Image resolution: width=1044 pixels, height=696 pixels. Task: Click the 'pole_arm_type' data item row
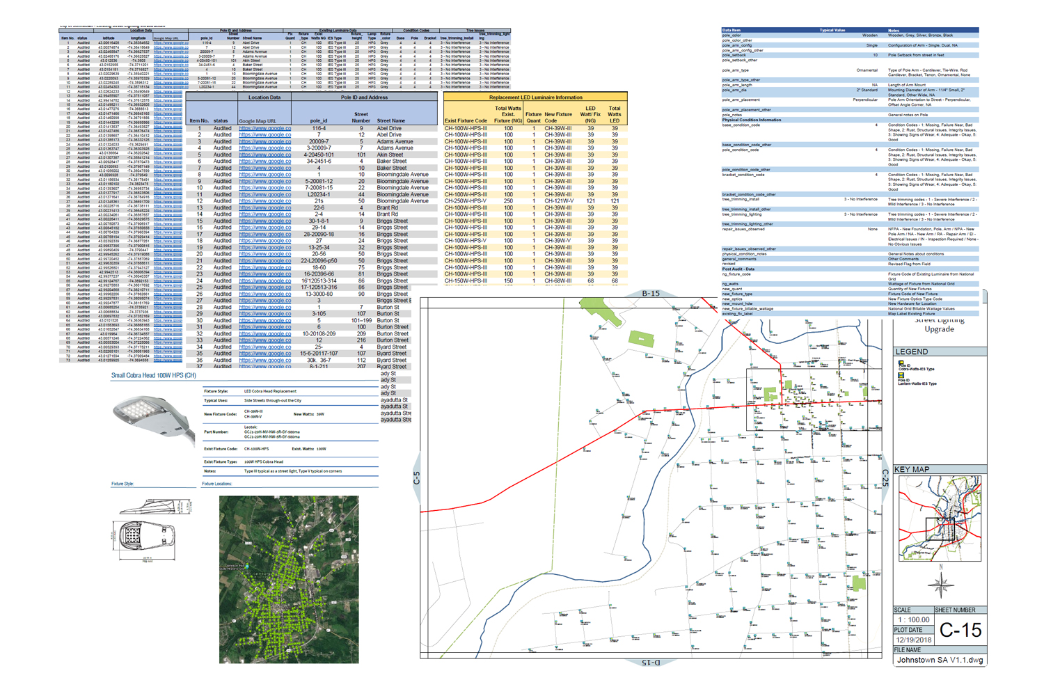pos(736,70)
